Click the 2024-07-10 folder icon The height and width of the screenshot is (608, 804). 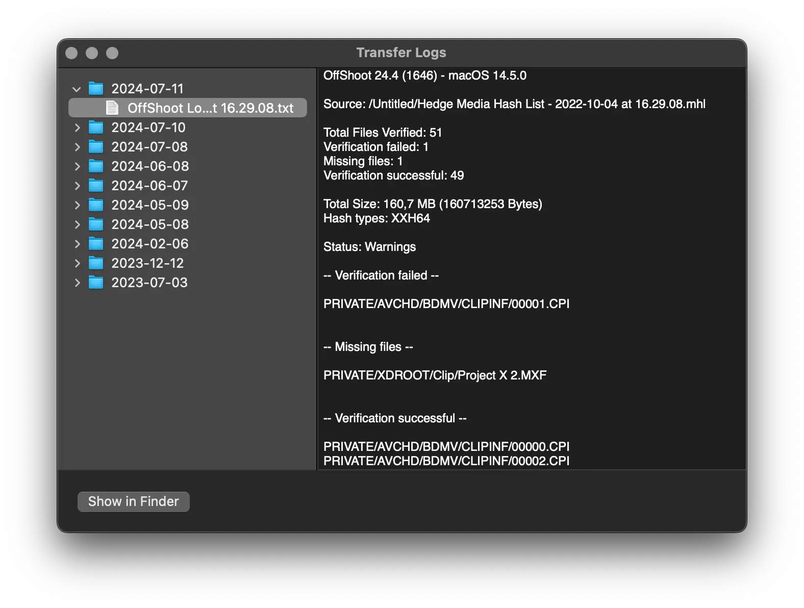tap(96, 128)
